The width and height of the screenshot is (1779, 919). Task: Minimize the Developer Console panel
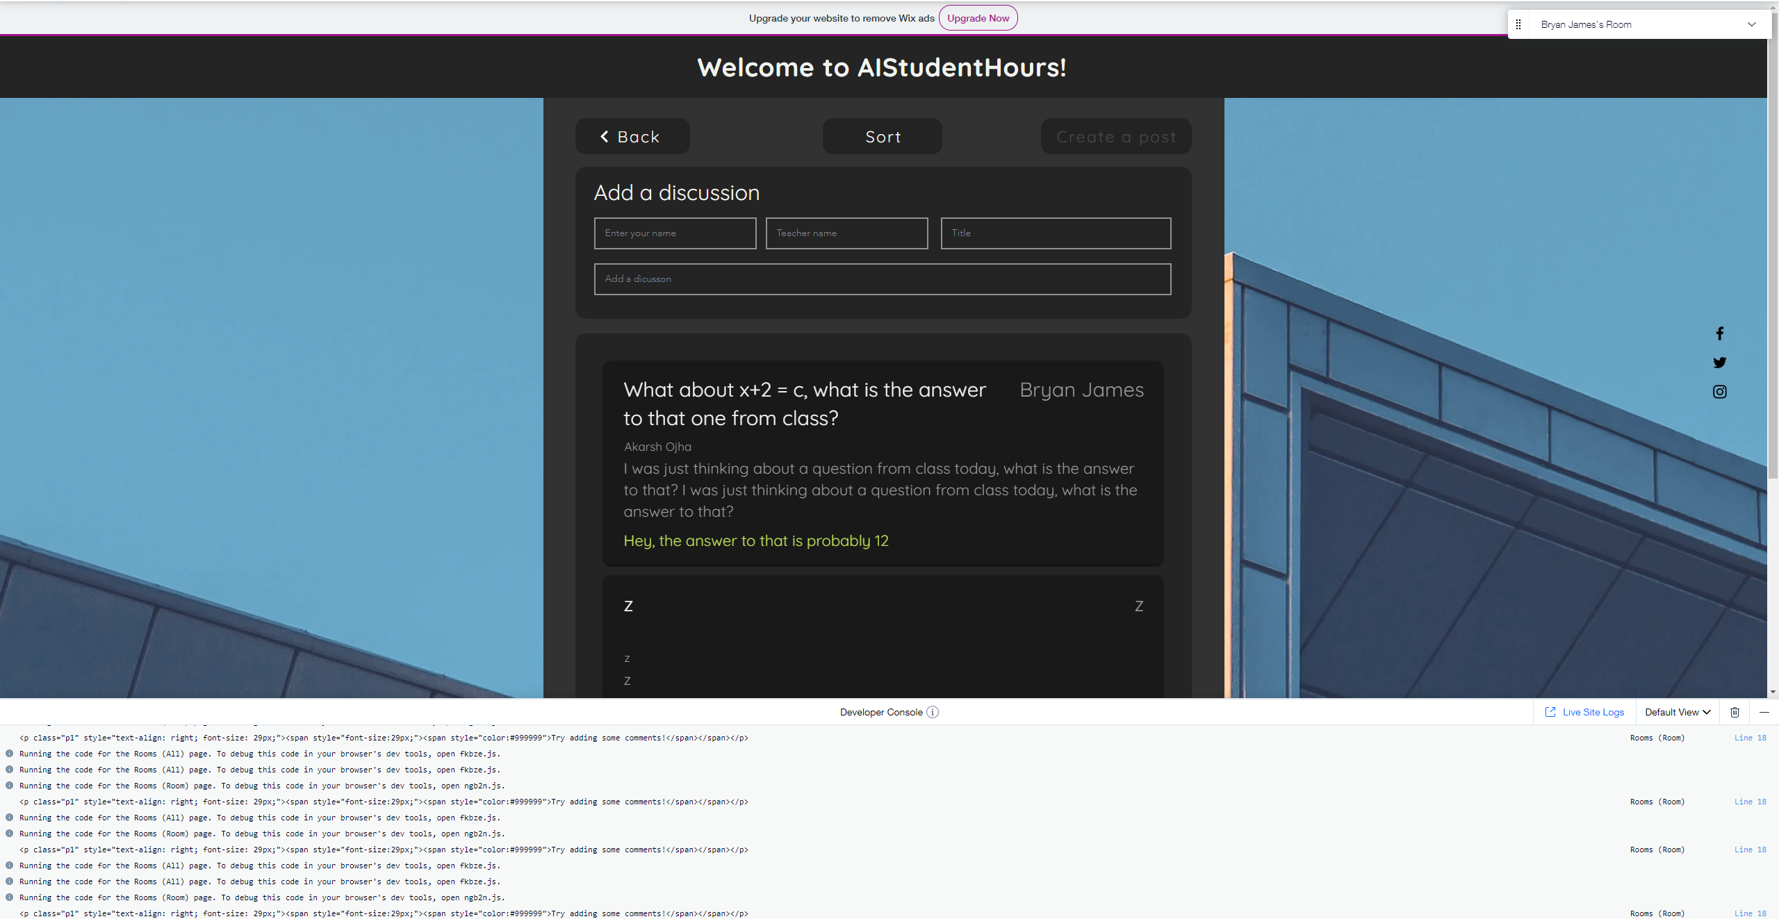(x=1764, y=712)
